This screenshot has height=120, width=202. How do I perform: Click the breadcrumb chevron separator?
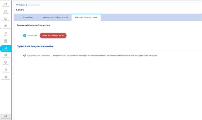27,5
